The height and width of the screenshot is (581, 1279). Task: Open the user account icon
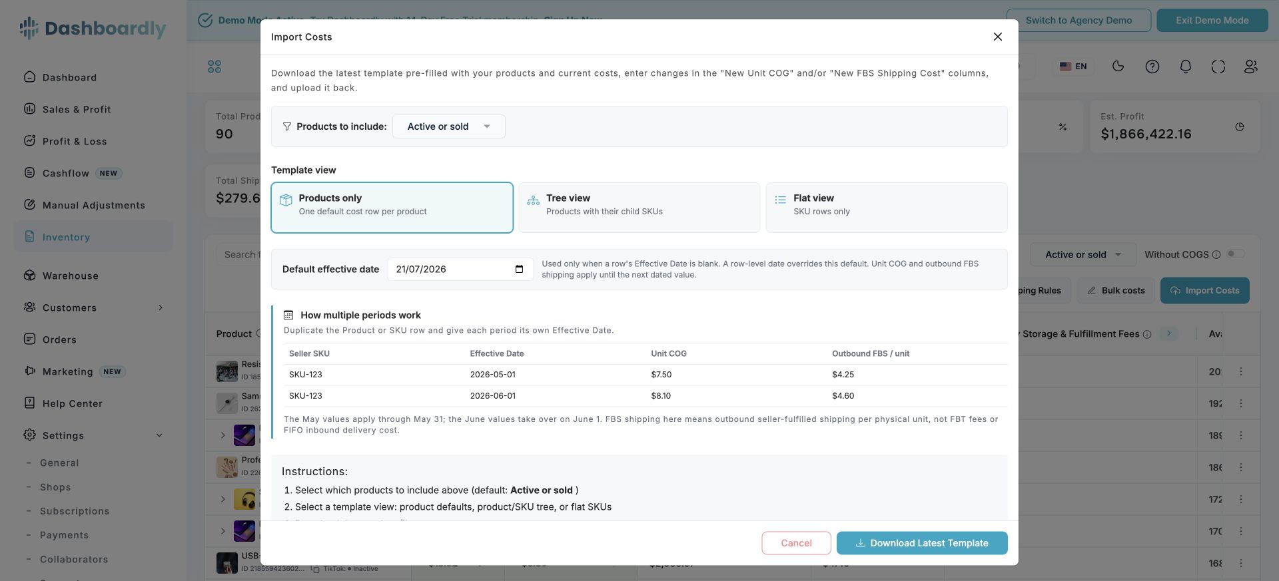(x=1250, y=66)
